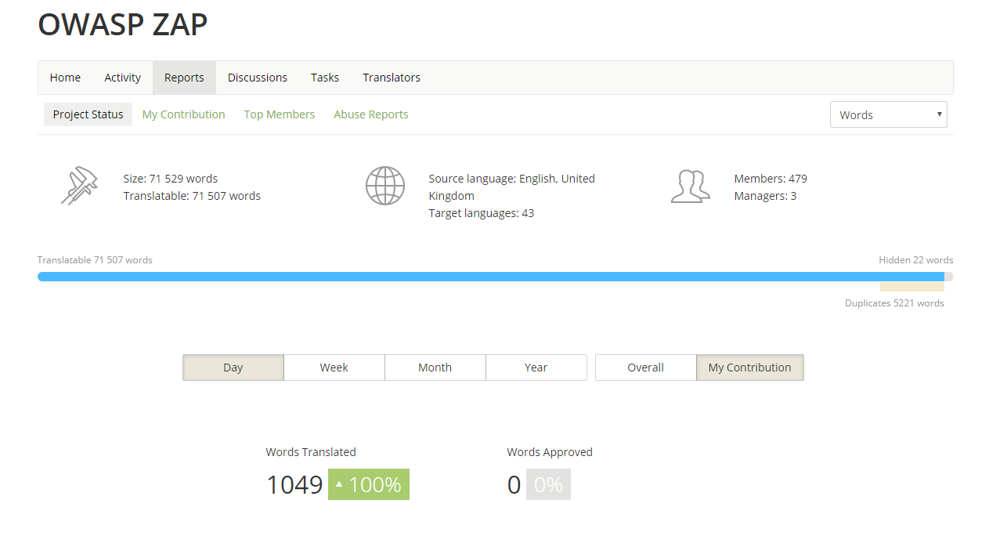1007x536 pixels.
Task: Select Project Status sub-tab
Action: (x=88, y=114)
